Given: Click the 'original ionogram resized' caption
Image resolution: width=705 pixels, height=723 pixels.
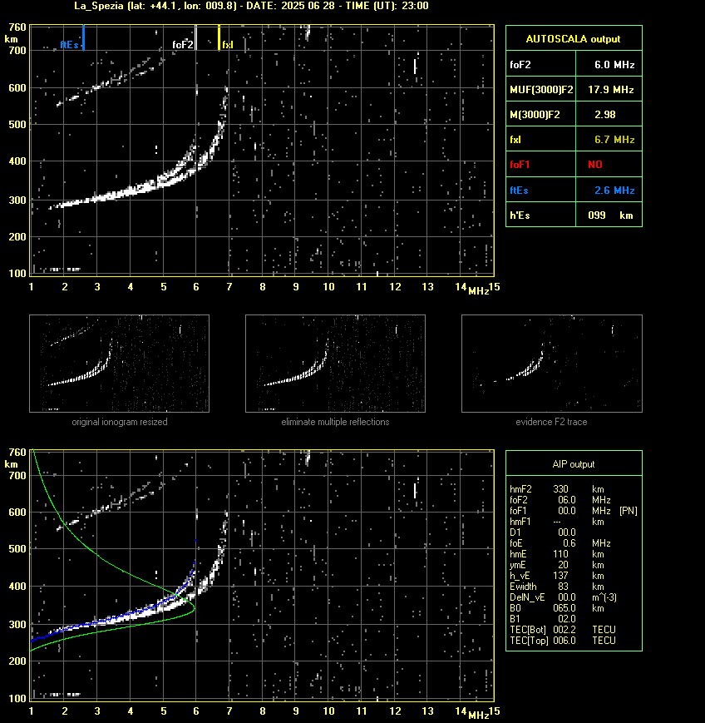Looking at the screenshot, I should (x=120, y=422).
